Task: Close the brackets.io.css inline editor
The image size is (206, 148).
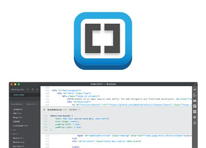Action: [44, 110]
